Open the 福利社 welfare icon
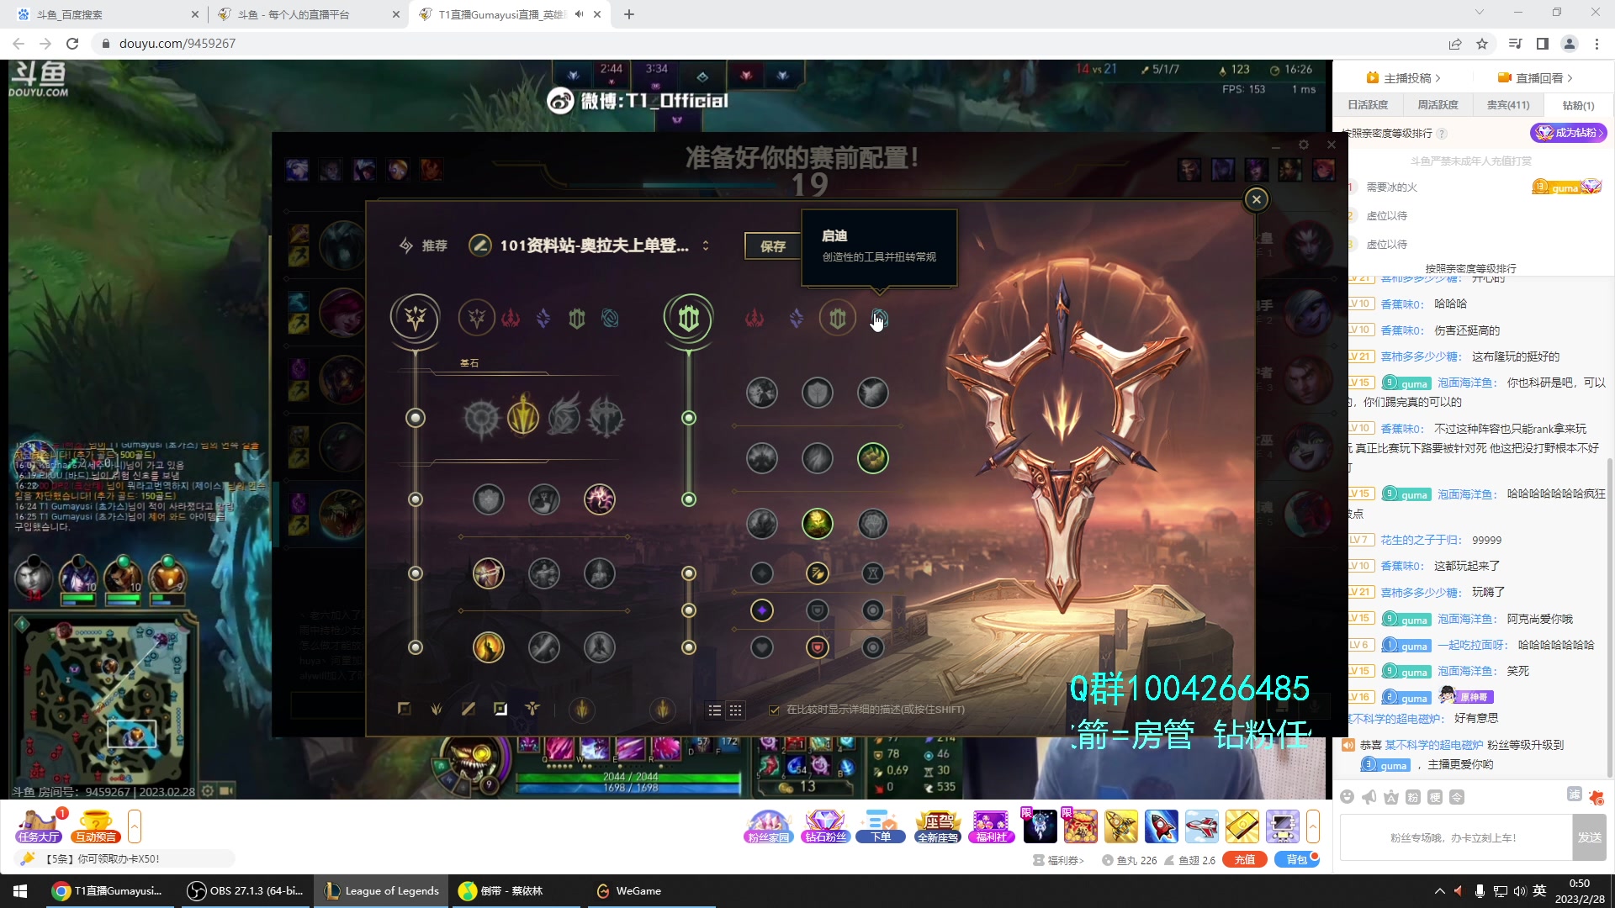 (x=991, y=826)
